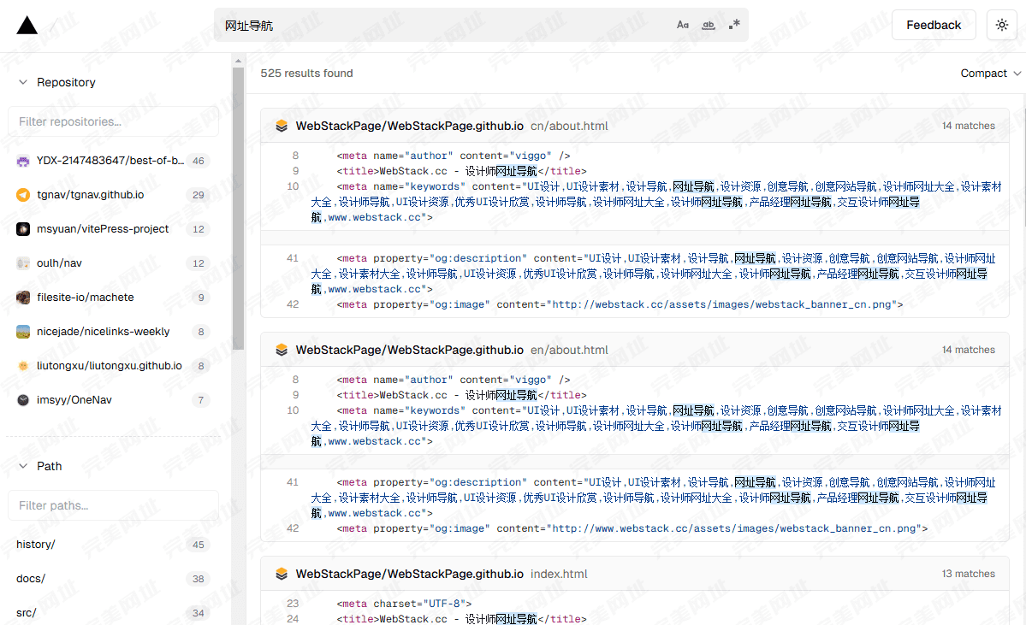Toggle match whole word option
This screenshot has width=1026, height=625.
point(708,25)
